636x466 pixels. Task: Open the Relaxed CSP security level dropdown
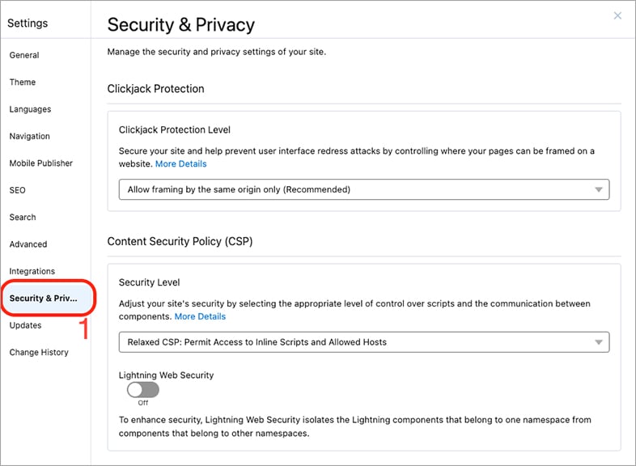[364, 342]
